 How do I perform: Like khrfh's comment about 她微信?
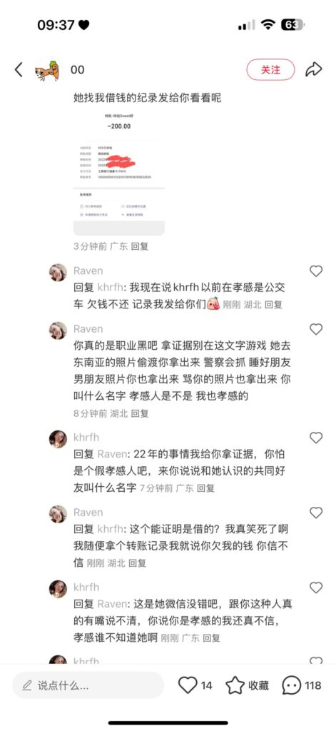coord(316,588)
